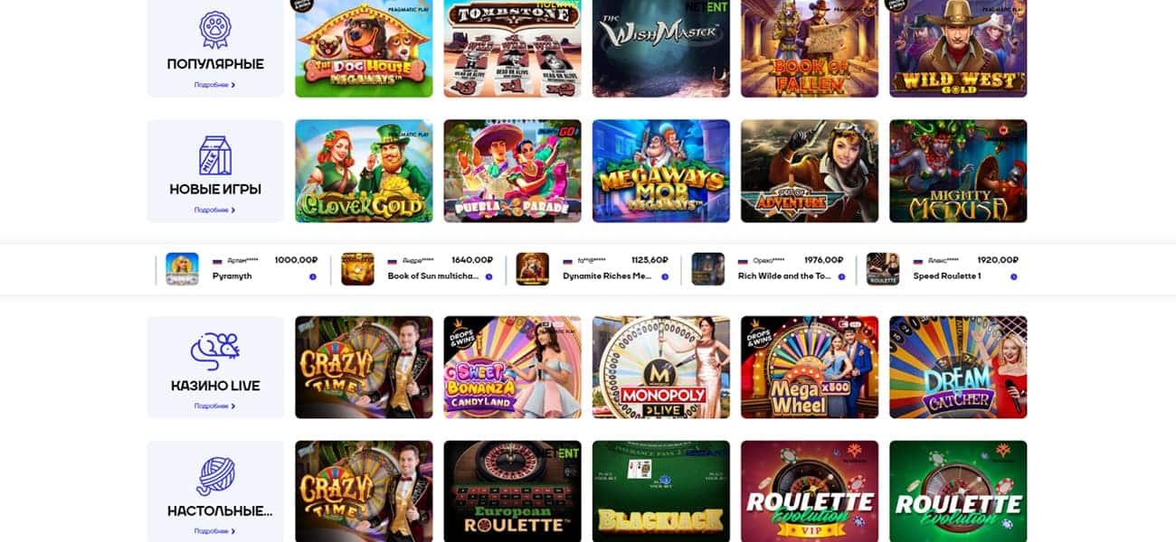This screenshot has width=1176, height=542.
Task: Open the Mega Wheel x500 live game
Action: tap(810, 367)
